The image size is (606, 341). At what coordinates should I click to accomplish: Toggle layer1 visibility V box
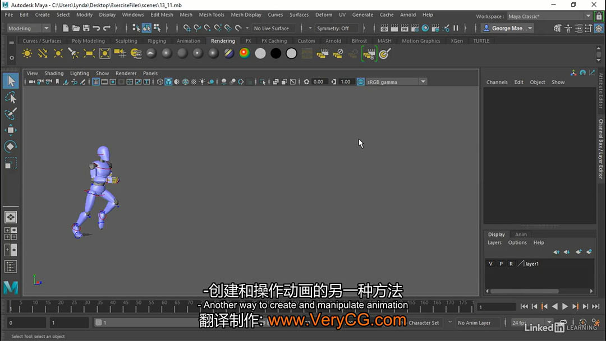point(491,264)
